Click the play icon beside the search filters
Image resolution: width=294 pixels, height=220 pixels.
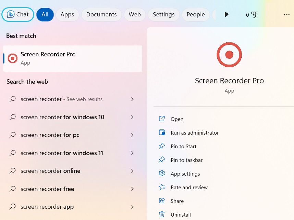(226, 14)
